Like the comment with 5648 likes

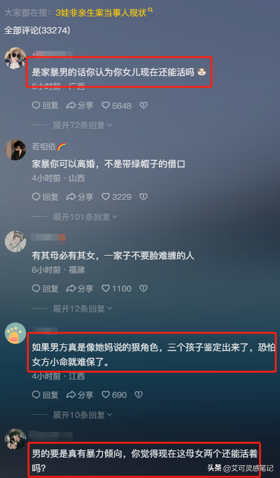click(x=116, y=106)
